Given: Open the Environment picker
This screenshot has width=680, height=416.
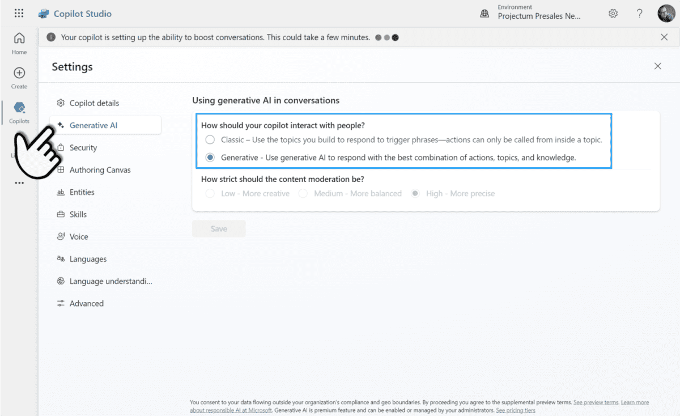Looking at the screenshot, I should pyautogui.click(x=533, y=12).
